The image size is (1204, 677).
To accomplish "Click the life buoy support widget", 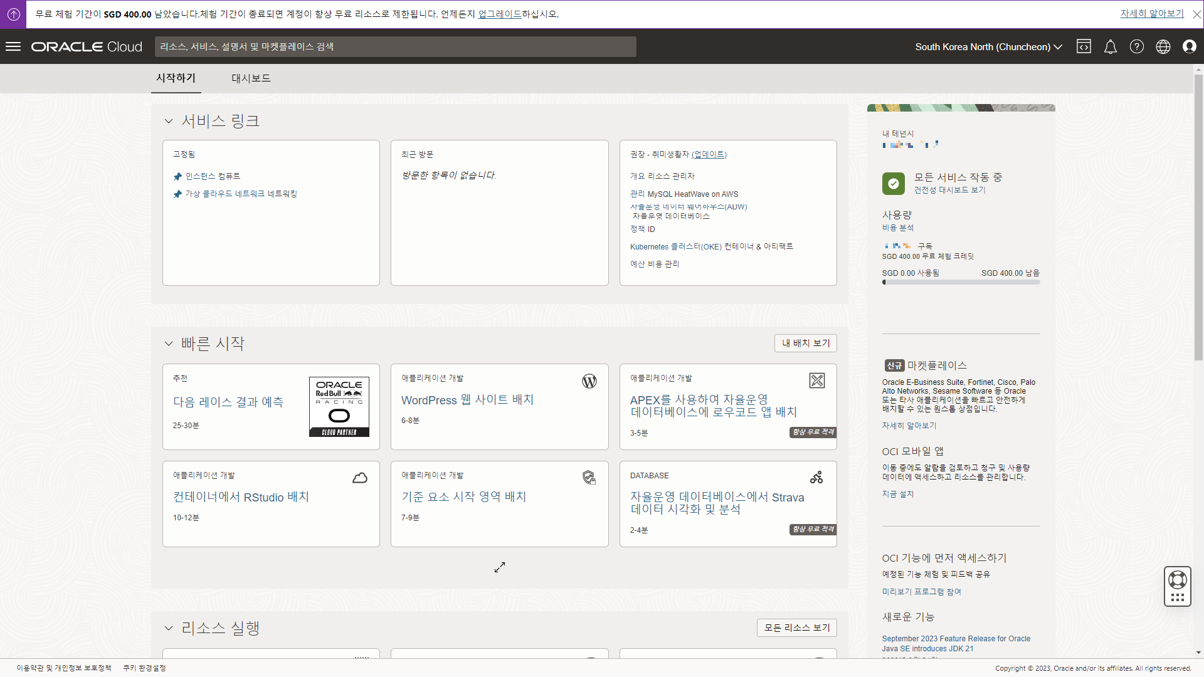I will click(1177, 580).
